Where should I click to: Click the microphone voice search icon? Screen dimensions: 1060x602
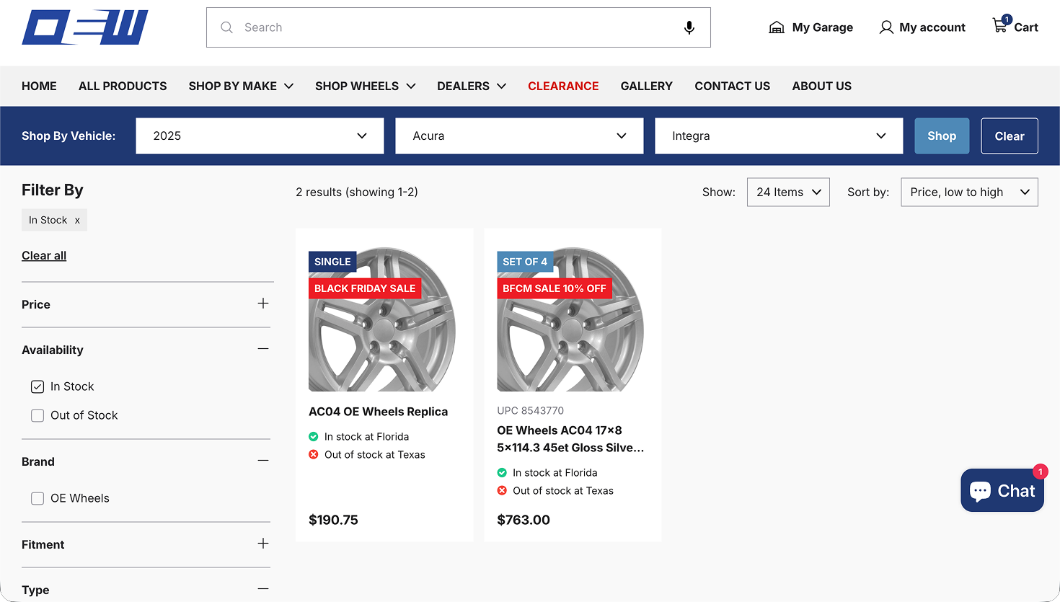click(x=689, y=27)
